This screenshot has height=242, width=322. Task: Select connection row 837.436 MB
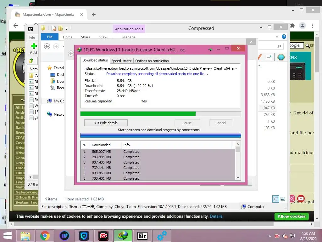click(x=158, y=162)
